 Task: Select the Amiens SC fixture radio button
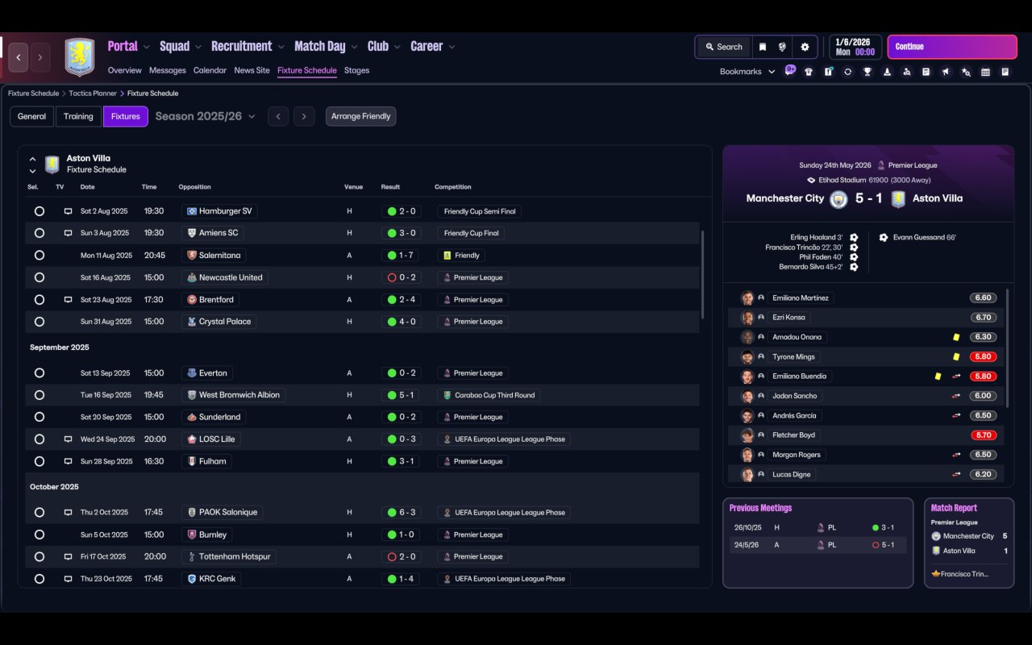click(x=40, y=233)
